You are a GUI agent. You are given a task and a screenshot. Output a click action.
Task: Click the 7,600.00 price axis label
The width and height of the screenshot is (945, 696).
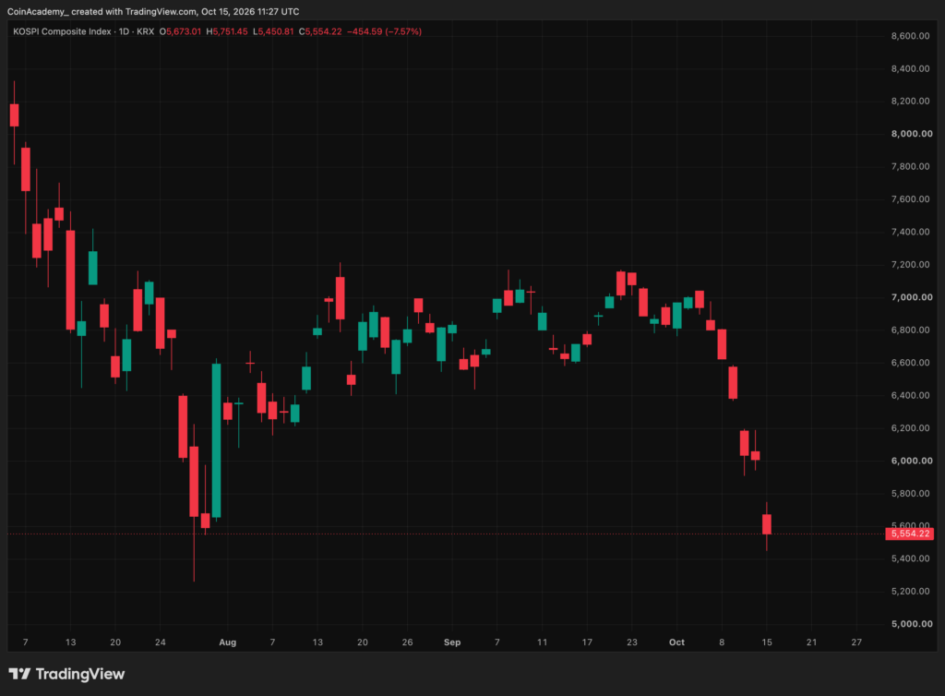coord(910,199)
